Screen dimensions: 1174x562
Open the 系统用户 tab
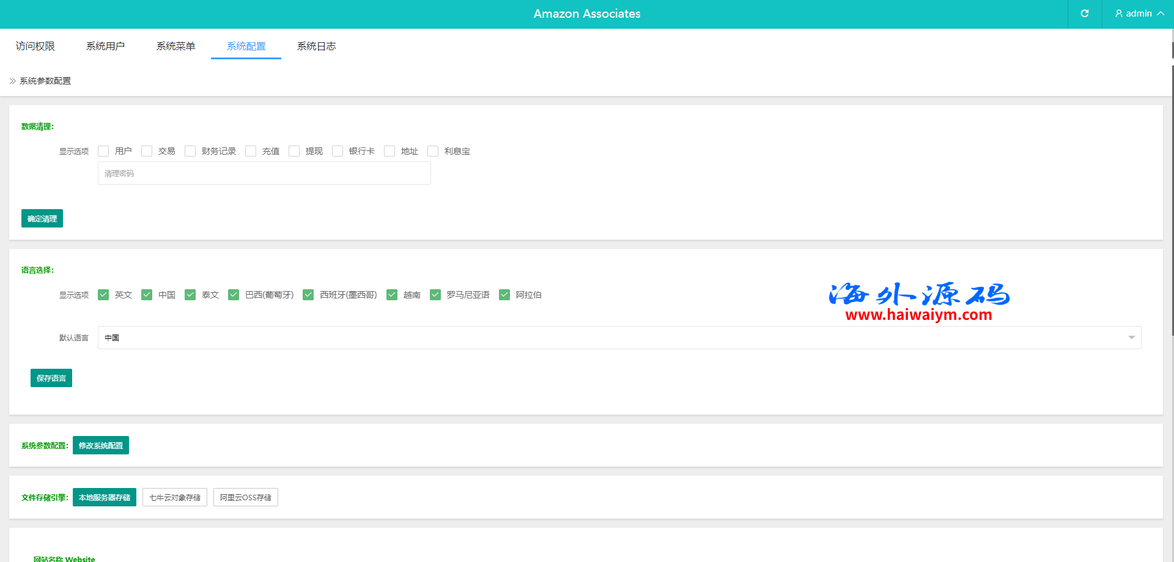pos(105,46)
